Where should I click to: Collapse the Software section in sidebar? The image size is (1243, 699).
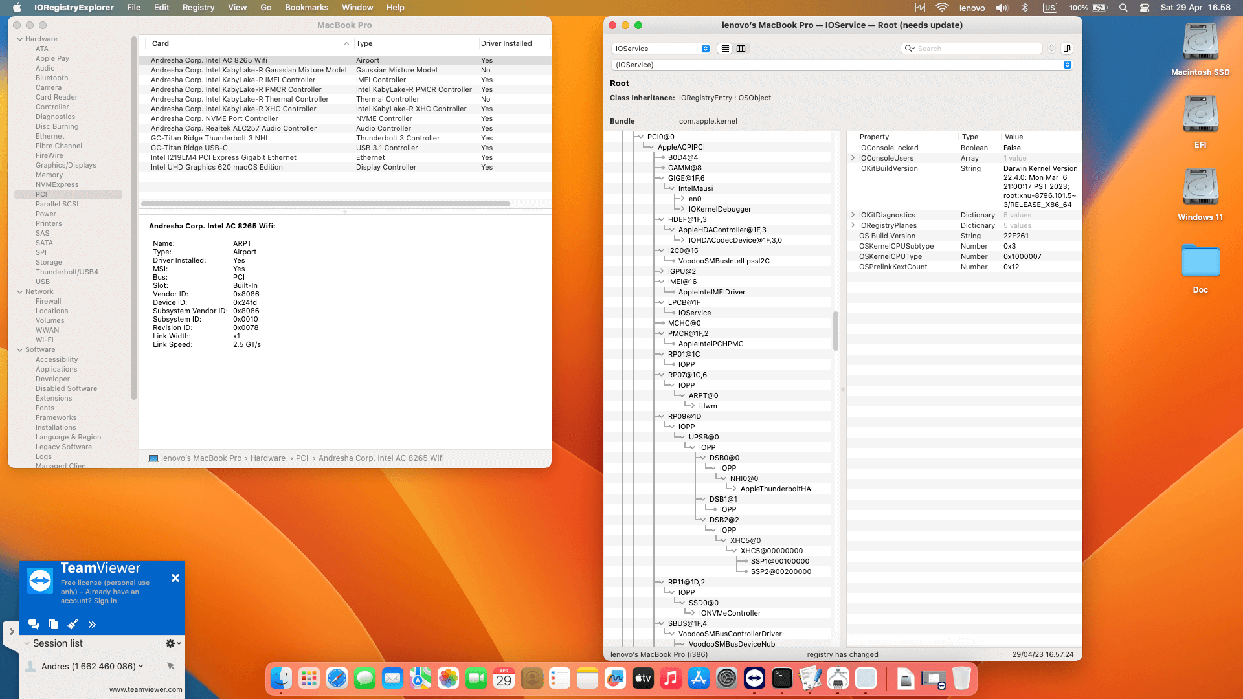click(x=20, y=349)
